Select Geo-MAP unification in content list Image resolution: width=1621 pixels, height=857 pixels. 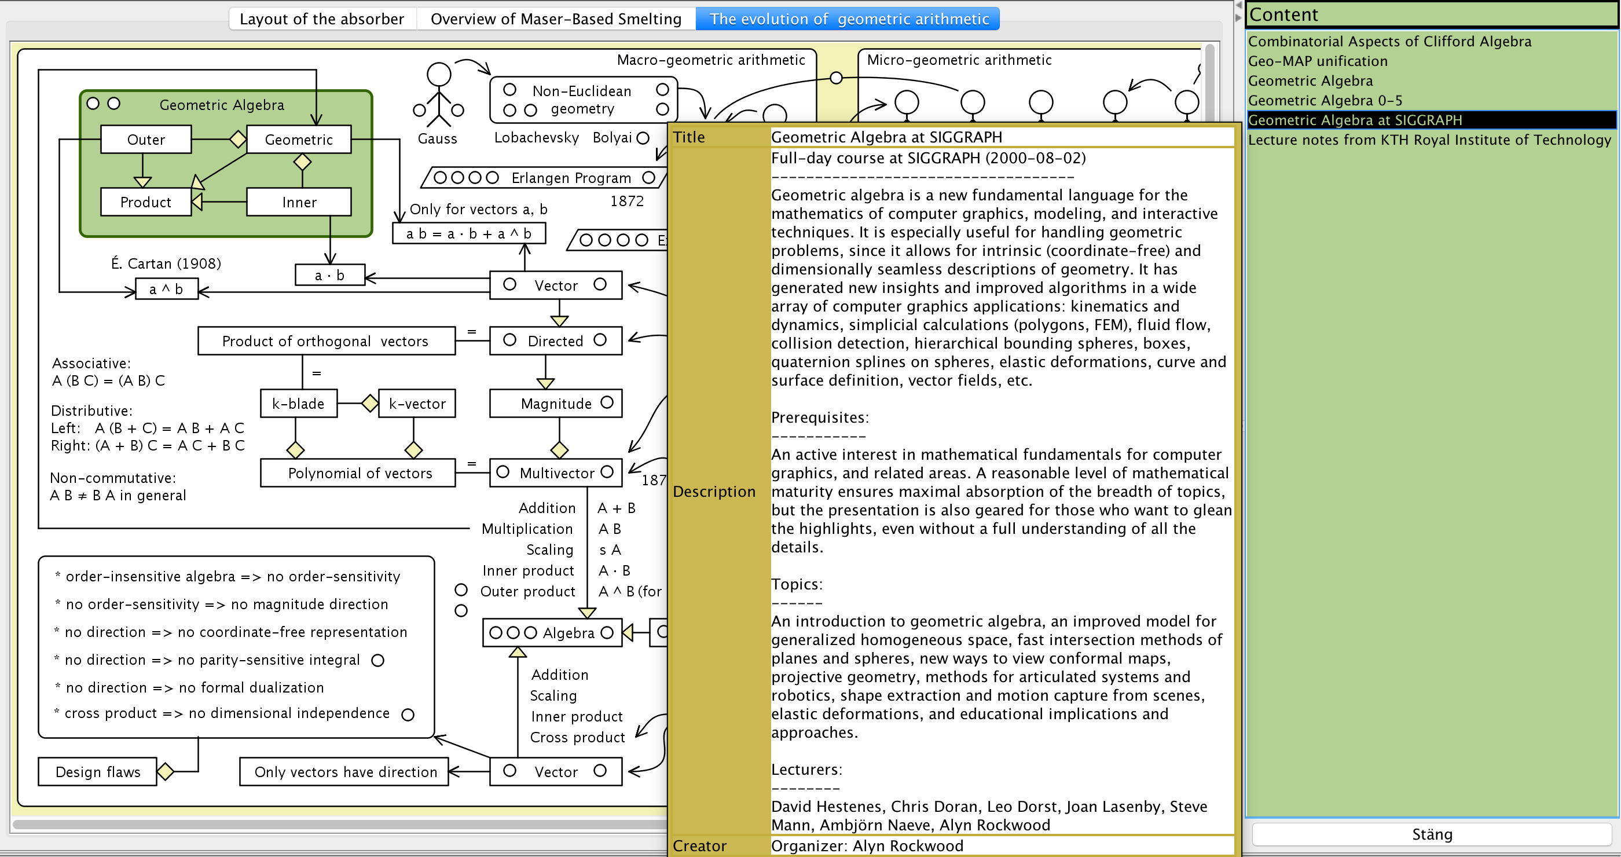1317,61
